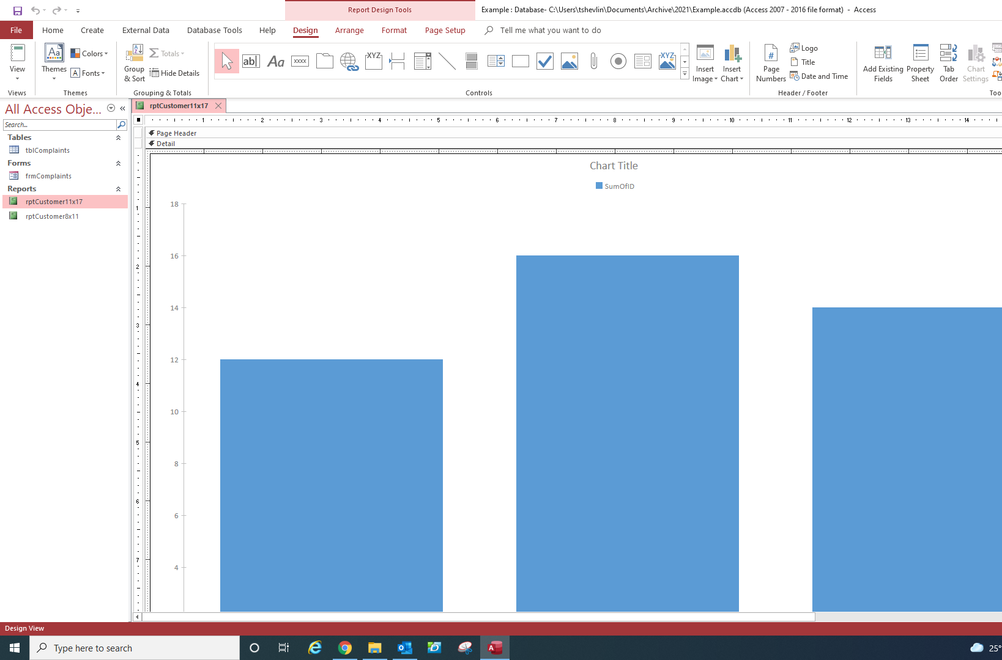Pick the Text Box control tool
This screenshot has height=660, width=1002.
tap(251, 61)
